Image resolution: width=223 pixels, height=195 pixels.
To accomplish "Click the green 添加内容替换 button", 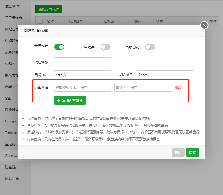I will (x=70, y=100).
